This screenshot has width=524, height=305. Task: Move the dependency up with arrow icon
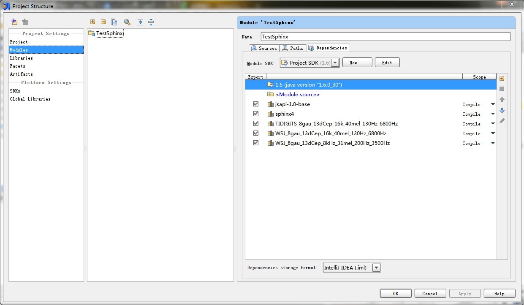click(x=502, y=100)
